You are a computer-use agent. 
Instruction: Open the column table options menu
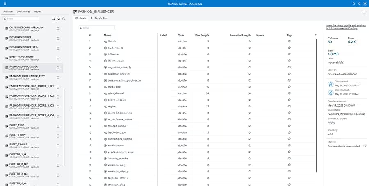click(316, 35)
